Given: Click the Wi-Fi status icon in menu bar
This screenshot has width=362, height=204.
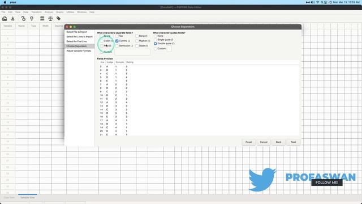Looking at the screenshot, I should (x=317, y=2).
